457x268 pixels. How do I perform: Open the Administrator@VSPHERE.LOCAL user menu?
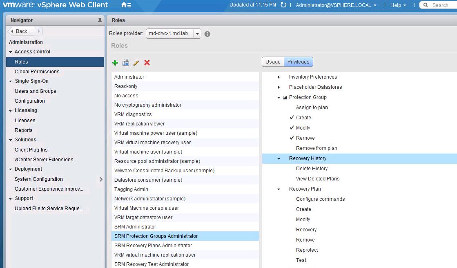point(336,5)
